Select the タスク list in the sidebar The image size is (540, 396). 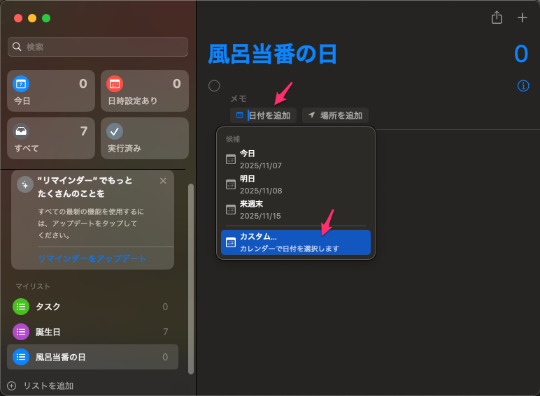[92, 307]
